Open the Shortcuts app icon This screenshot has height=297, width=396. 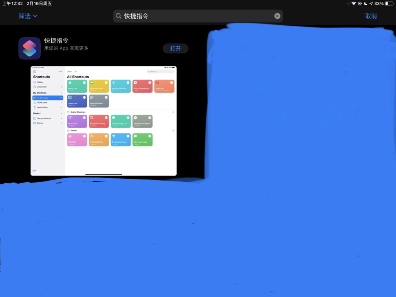(x=30, y=48)
